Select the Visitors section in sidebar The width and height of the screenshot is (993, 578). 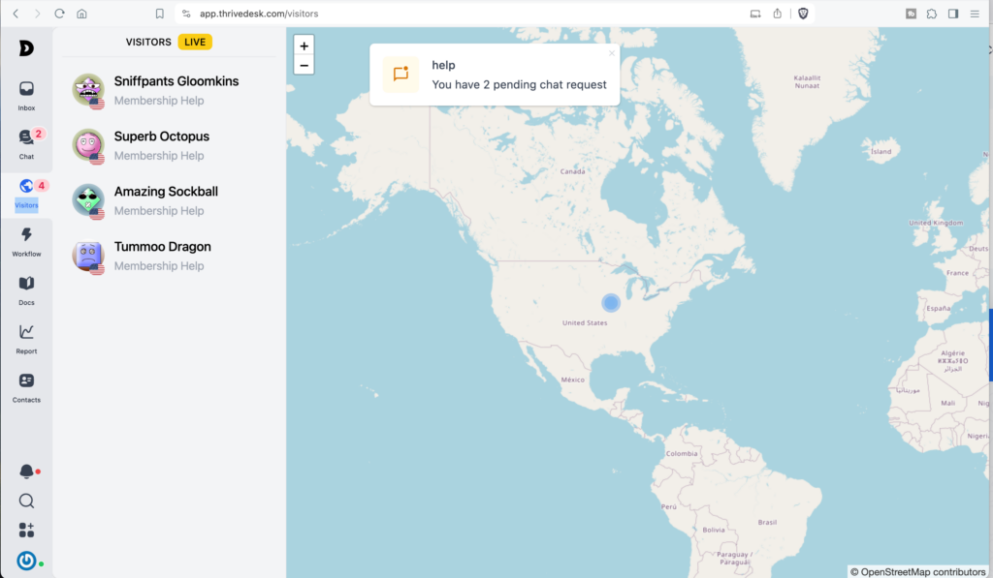coord(26,194)
